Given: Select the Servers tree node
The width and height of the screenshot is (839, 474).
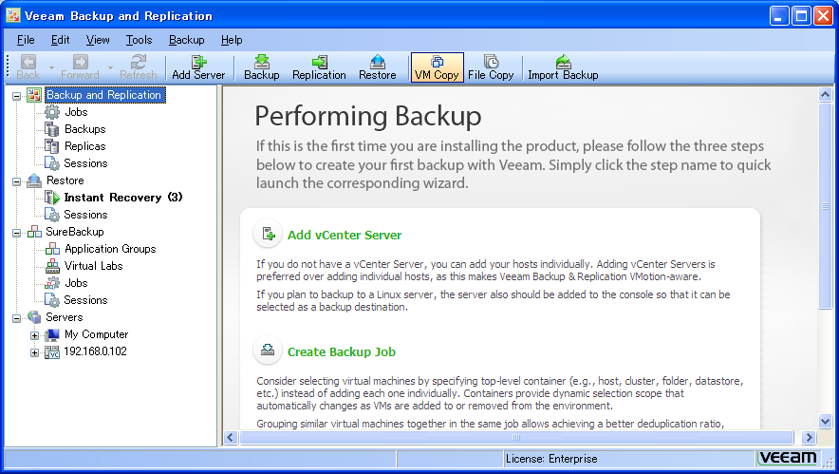Looking at the screenshot, I should pyautogui.click(x=65, y=317).
